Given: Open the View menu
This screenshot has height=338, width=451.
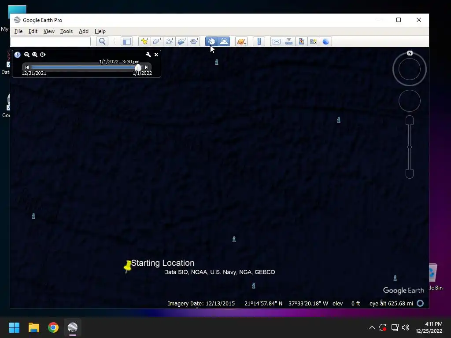Looking at the screenshot, I should 49,31.
